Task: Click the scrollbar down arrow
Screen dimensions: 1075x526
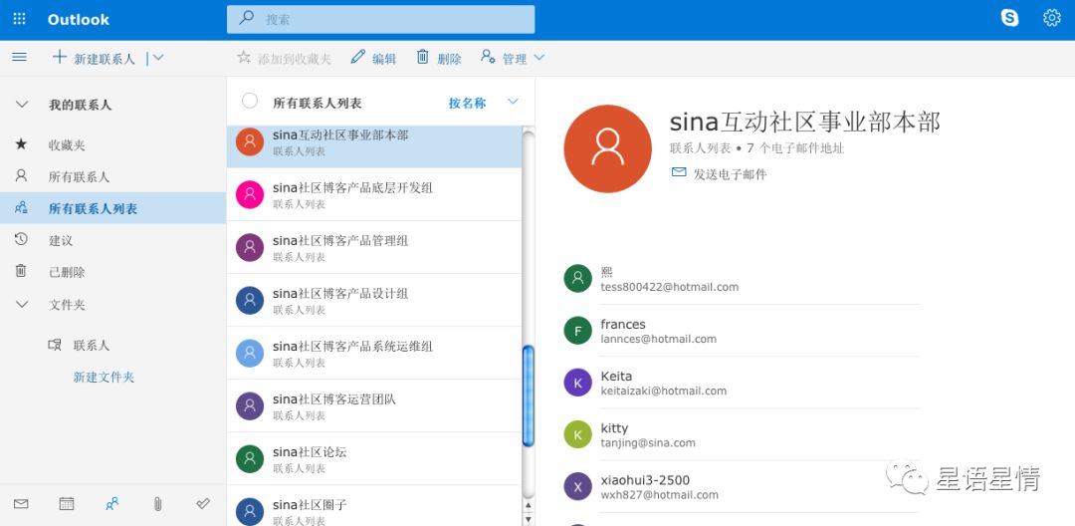Action: [528, 520]
